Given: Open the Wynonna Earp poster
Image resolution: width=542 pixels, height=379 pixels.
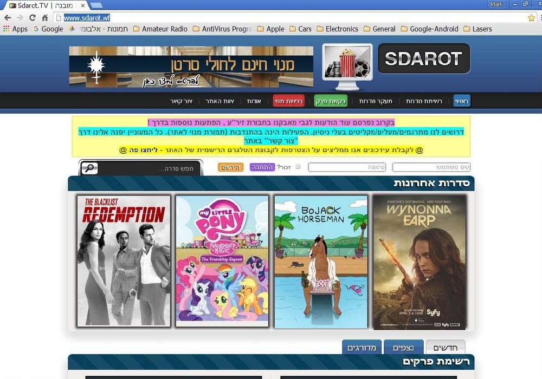Looking at the screenshot, I should coord(420,262).
